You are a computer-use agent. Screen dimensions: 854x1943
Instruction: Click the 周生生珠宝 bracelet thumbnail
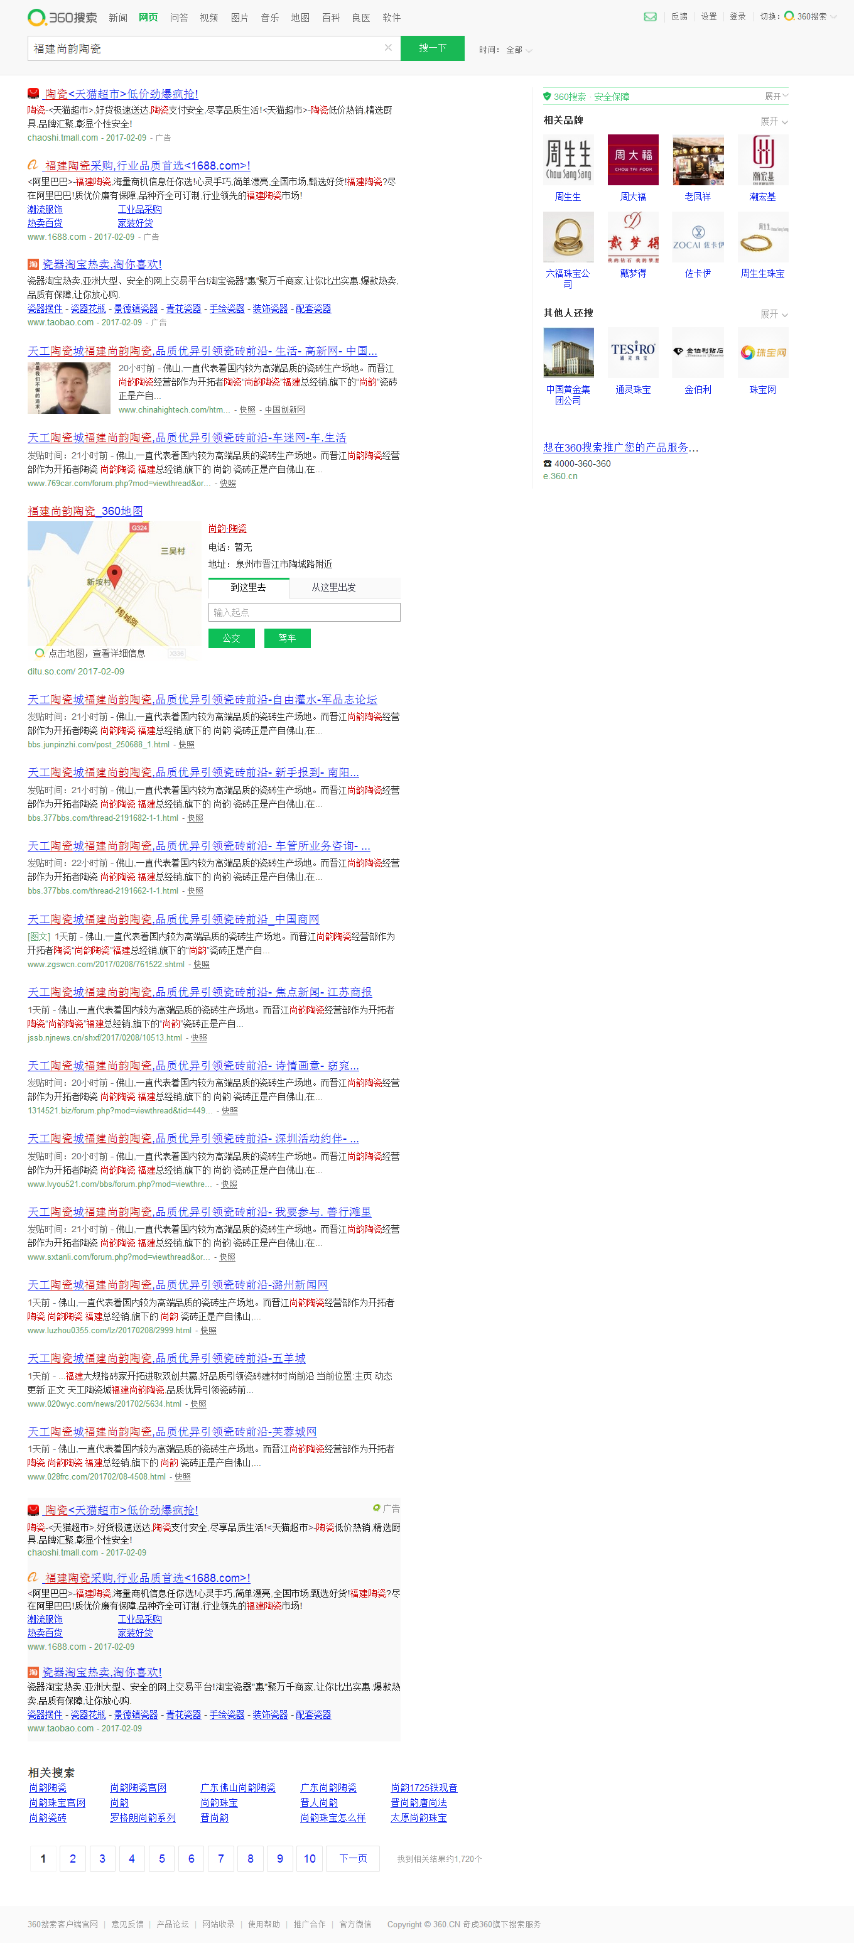point(763,237)
